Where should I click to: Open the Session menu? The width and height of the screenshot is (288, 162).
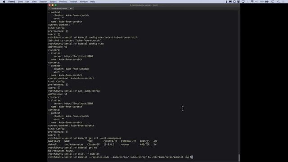[43, 2]
